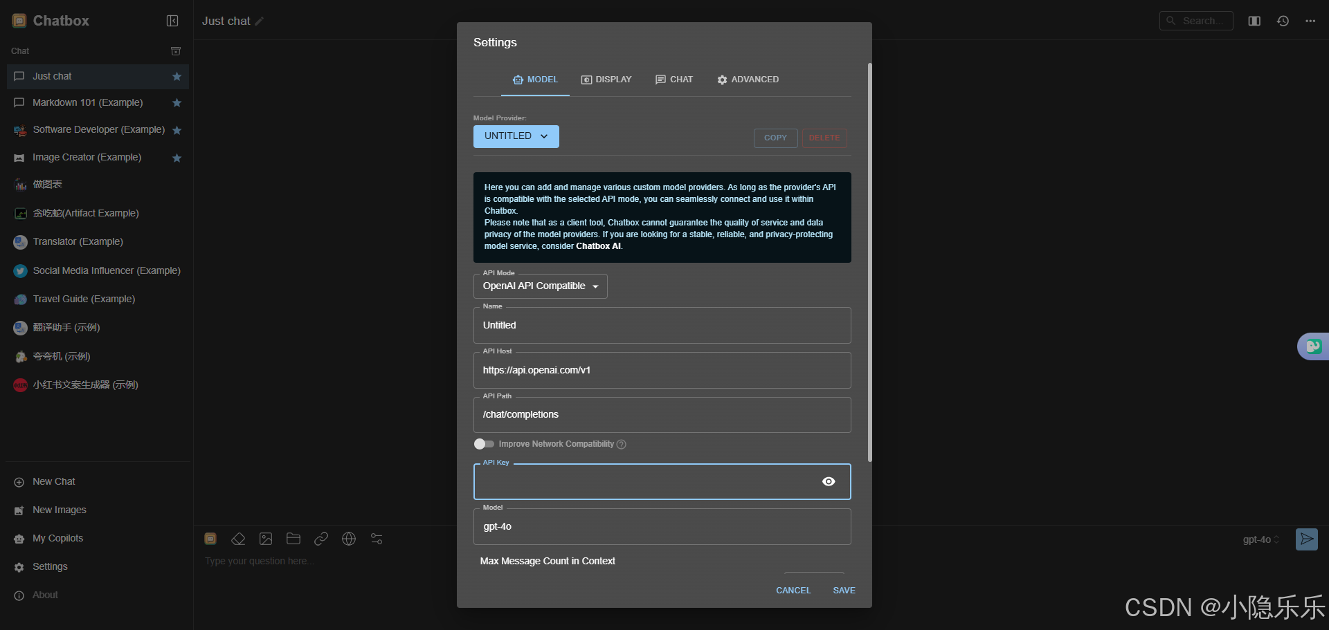Image resolution: width=1329 pixels, height=630 pixels.
Task: Click the floating assistant widget at right edge
Action: coord(1313,346)
